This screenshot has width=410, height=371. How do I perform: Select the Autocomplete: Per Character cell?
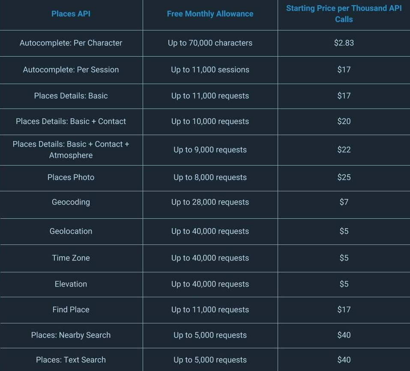(71, 43)
